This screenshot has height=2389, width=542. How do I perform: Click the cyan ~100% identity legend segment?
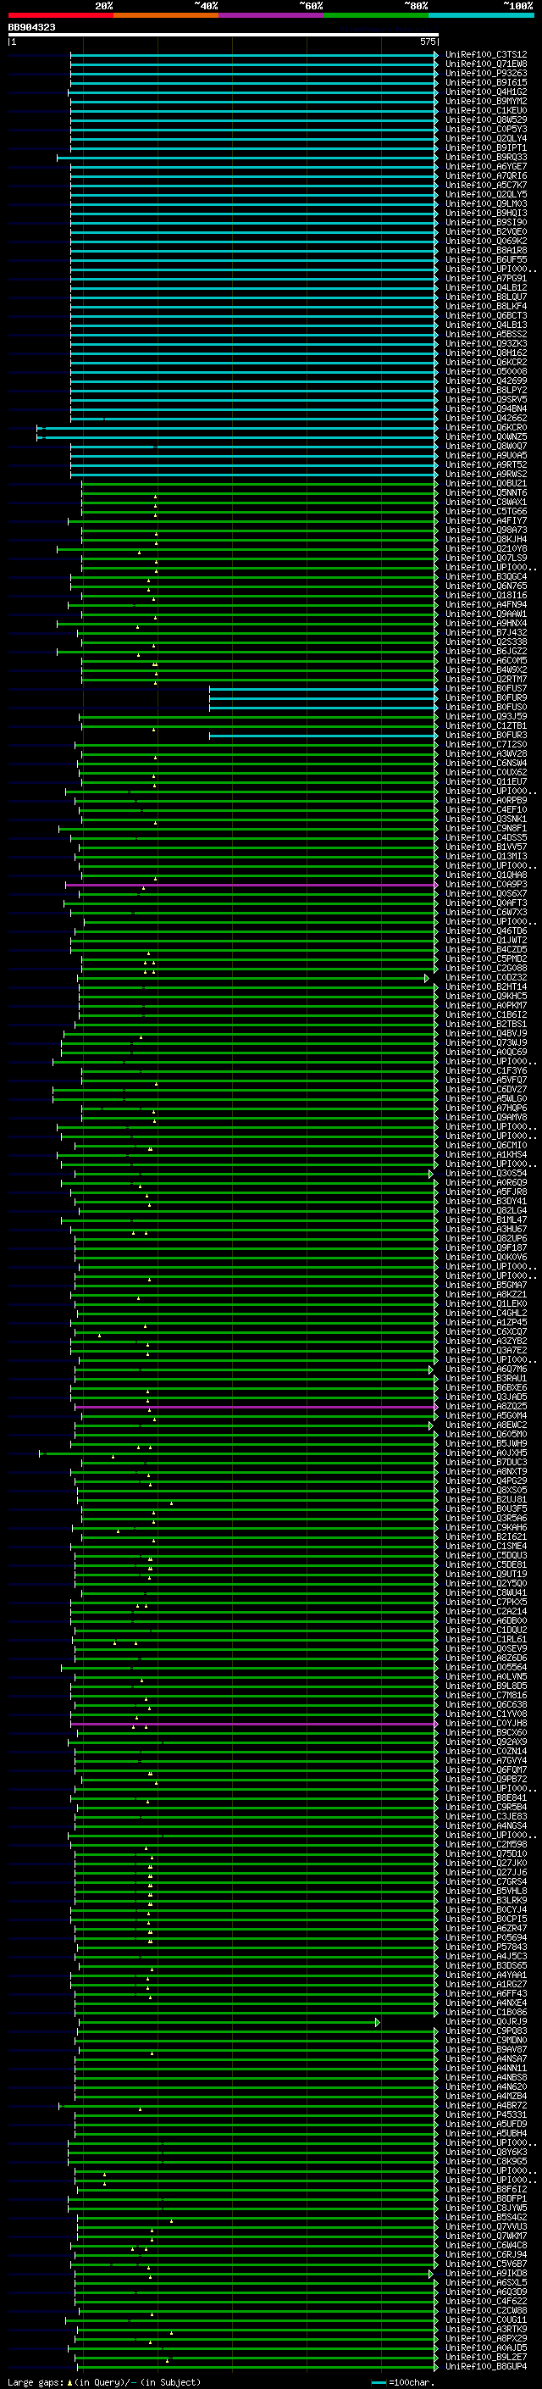pyautogui.click(x=481, y=15)
